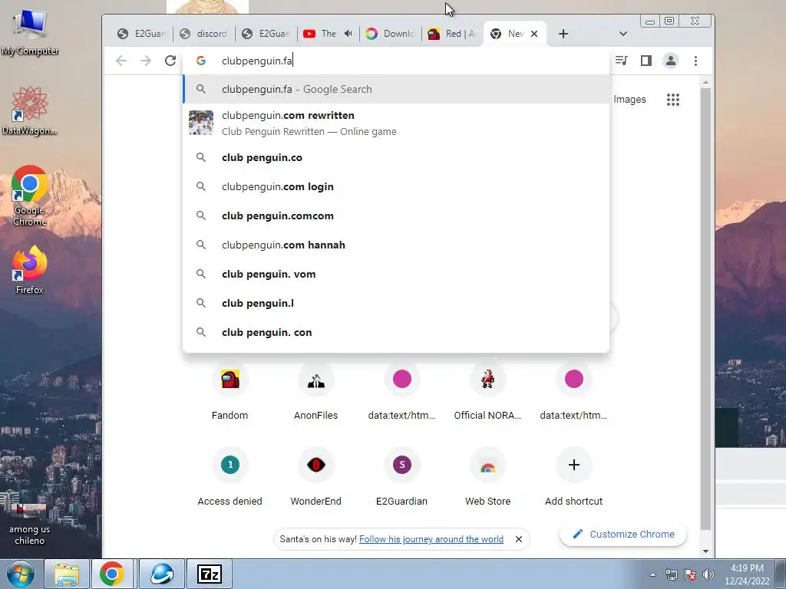Mute the YouTube tab audio icon
This screenshot has width=786, height=589.
[x=348, y=34]
